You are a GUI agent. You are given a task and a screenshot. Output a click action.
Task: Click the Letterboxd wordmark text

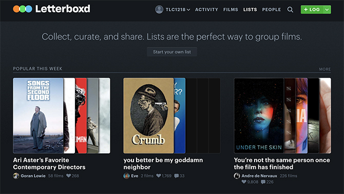coord(63,9)
